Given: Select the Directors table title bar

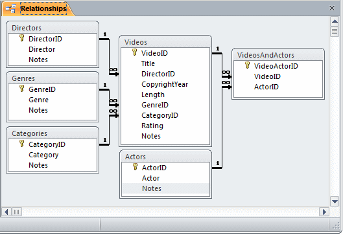Looking at the screenshot, I should coord(53,28).
